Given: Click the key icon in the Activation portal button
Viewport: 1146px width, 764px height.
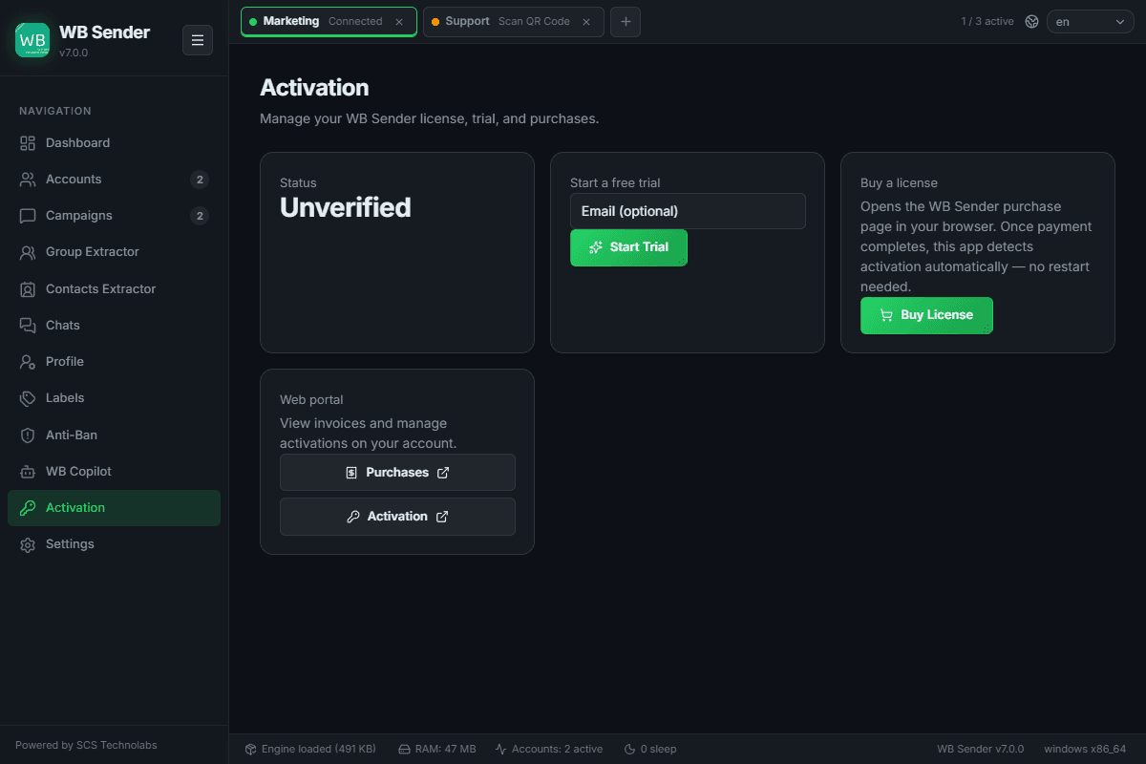Looking at the screenshot, I should pos(352,517).
